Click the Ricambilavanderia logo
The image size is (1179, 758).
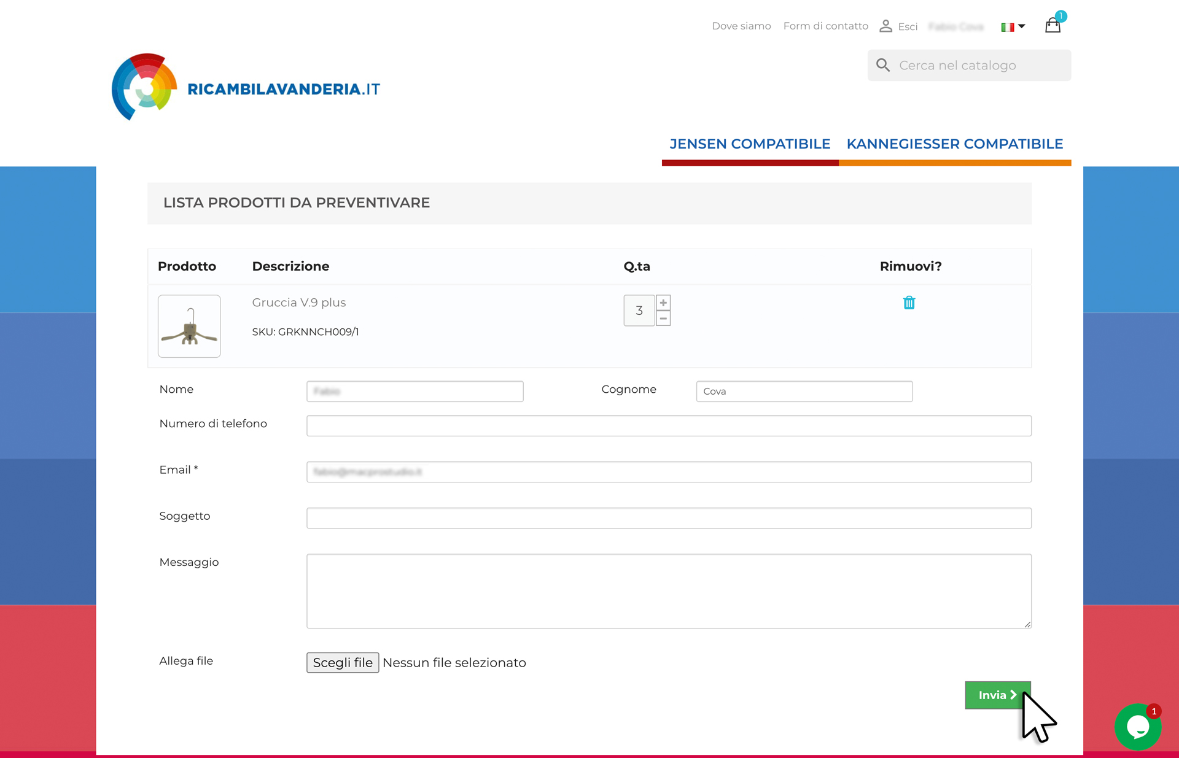pos(246,87)
